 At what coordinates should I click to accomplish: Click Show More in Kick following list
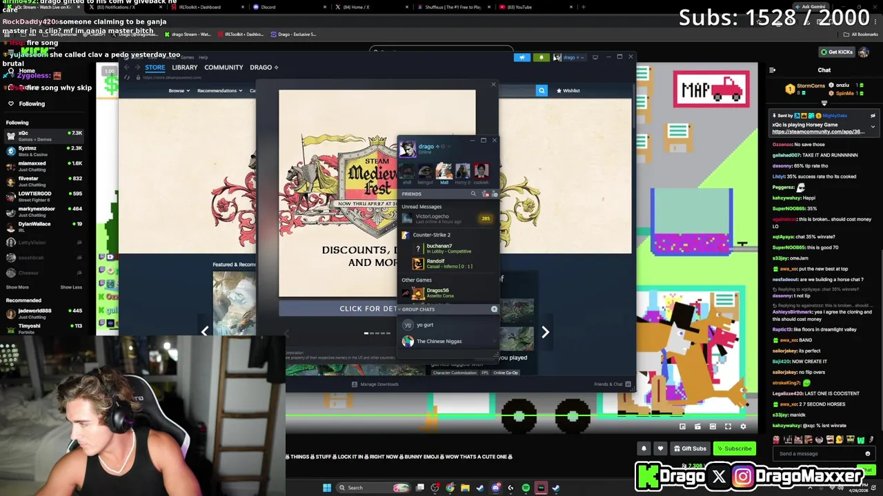(x=17, y=287)
